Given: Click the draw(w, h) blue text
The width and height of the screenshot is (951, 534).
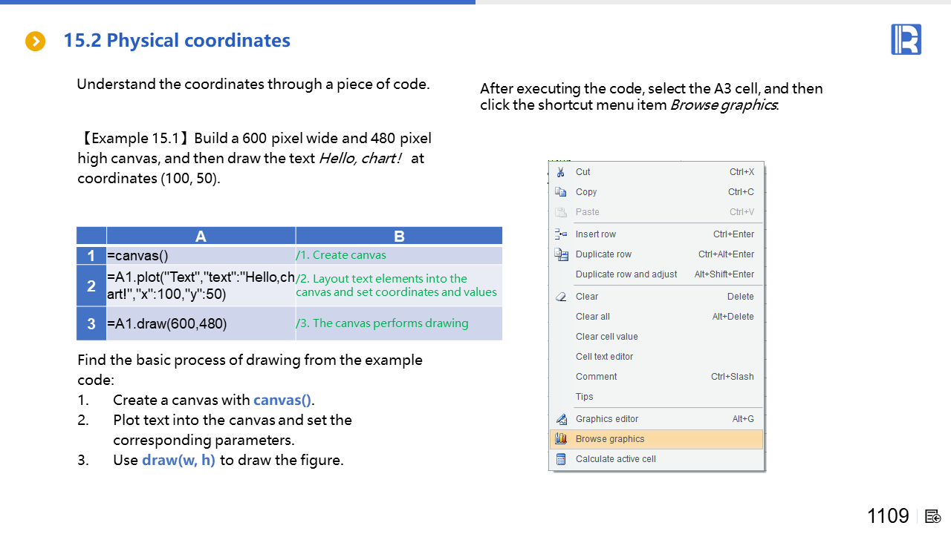Looking at the screenshot, I should click(178, 461).
